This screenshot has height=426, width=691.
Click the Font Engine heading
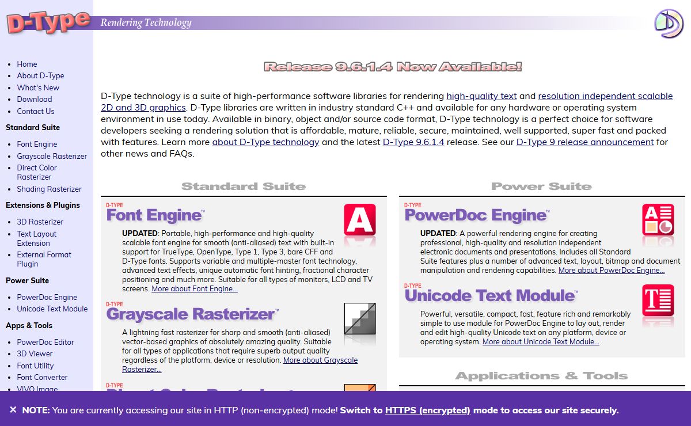click(155, 215)
